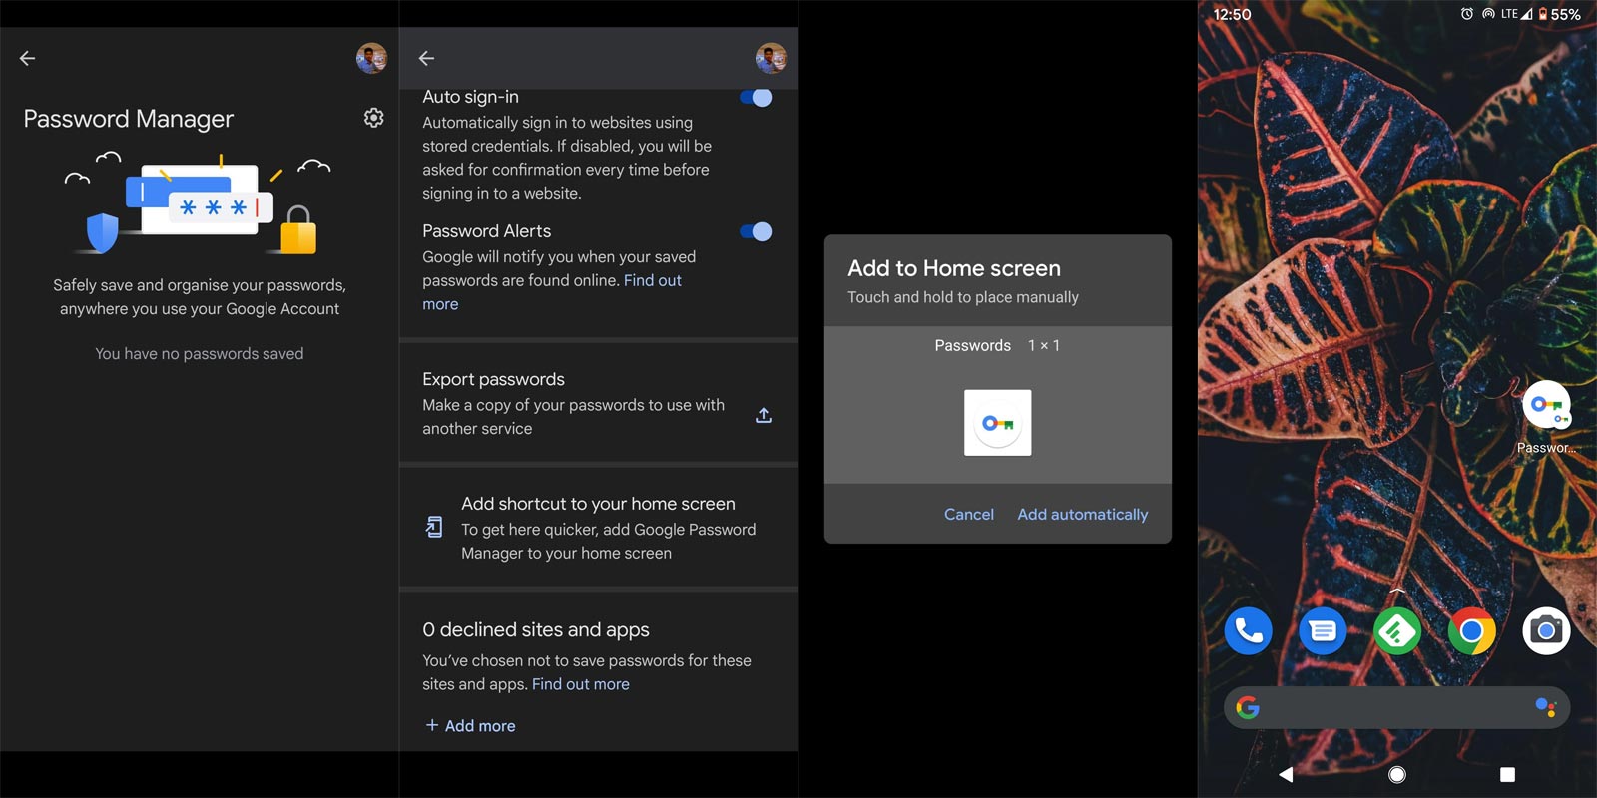This screenshot has height=798, width=1597.
Task: Open account avatar on Password Manager screen
Action: coord(371,58)
